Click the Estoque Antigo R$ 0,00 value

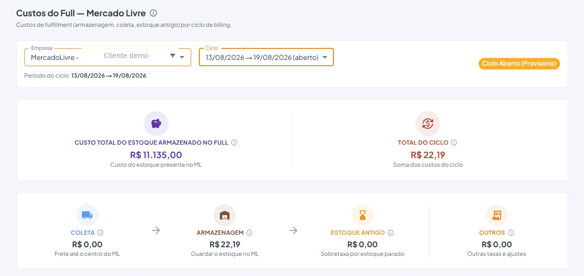coord(363,244)
